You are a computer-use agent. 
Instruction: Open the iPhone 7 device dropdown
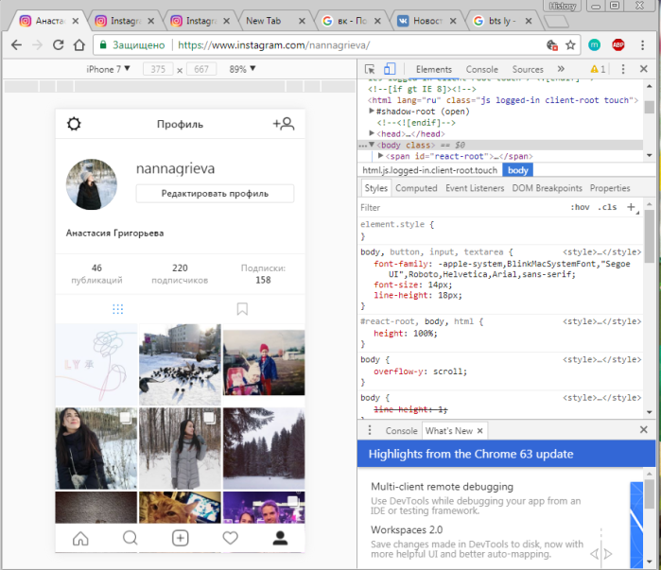pyautogui.click(x=108, y=69)
